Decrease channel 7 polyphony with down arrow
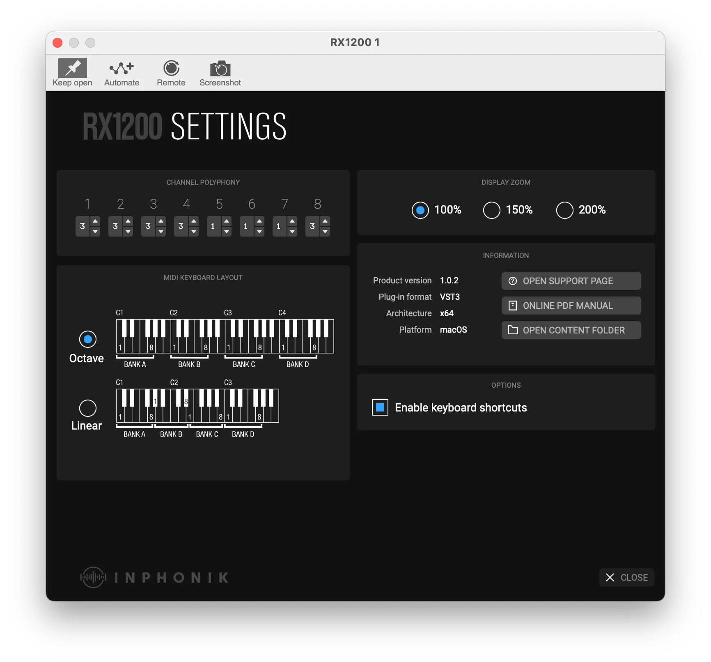Image resolution: width=711 pixels, height=662 pixels. [x=292, y=231]
